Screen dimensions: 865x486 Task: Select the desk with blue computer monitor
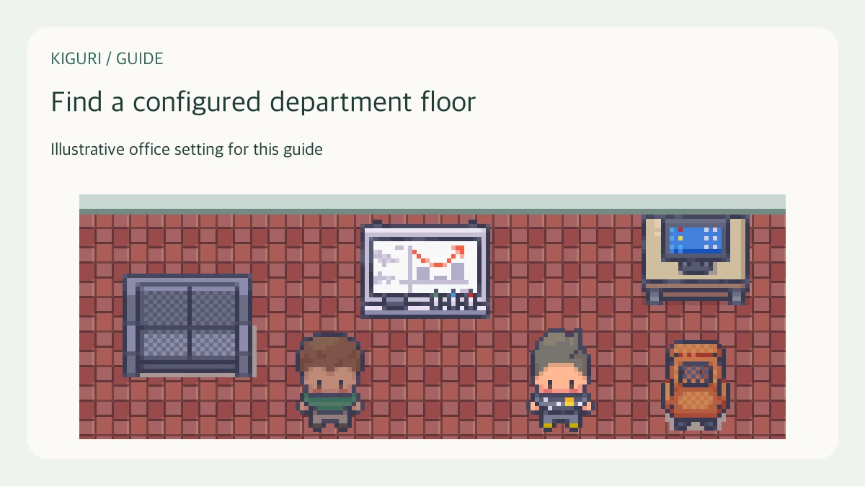pyautogui.click(x=696, y=259)
